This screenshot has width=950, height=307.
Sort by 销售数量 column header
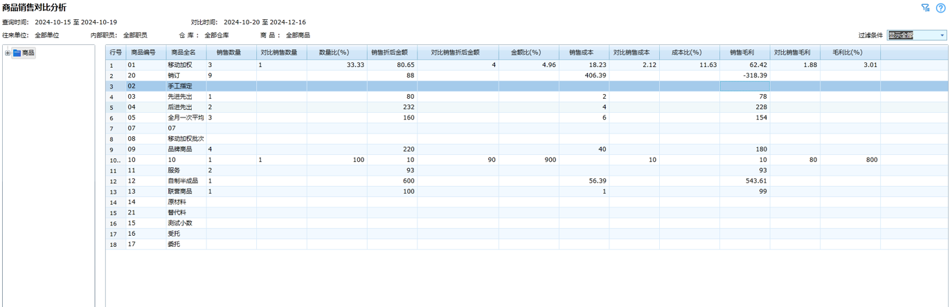228,53
